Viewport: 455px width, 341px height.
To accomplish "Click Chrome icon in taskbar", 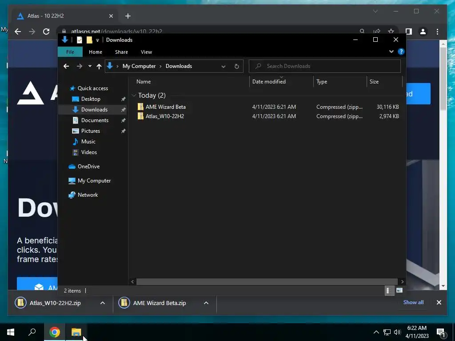I will click(55, 332).
